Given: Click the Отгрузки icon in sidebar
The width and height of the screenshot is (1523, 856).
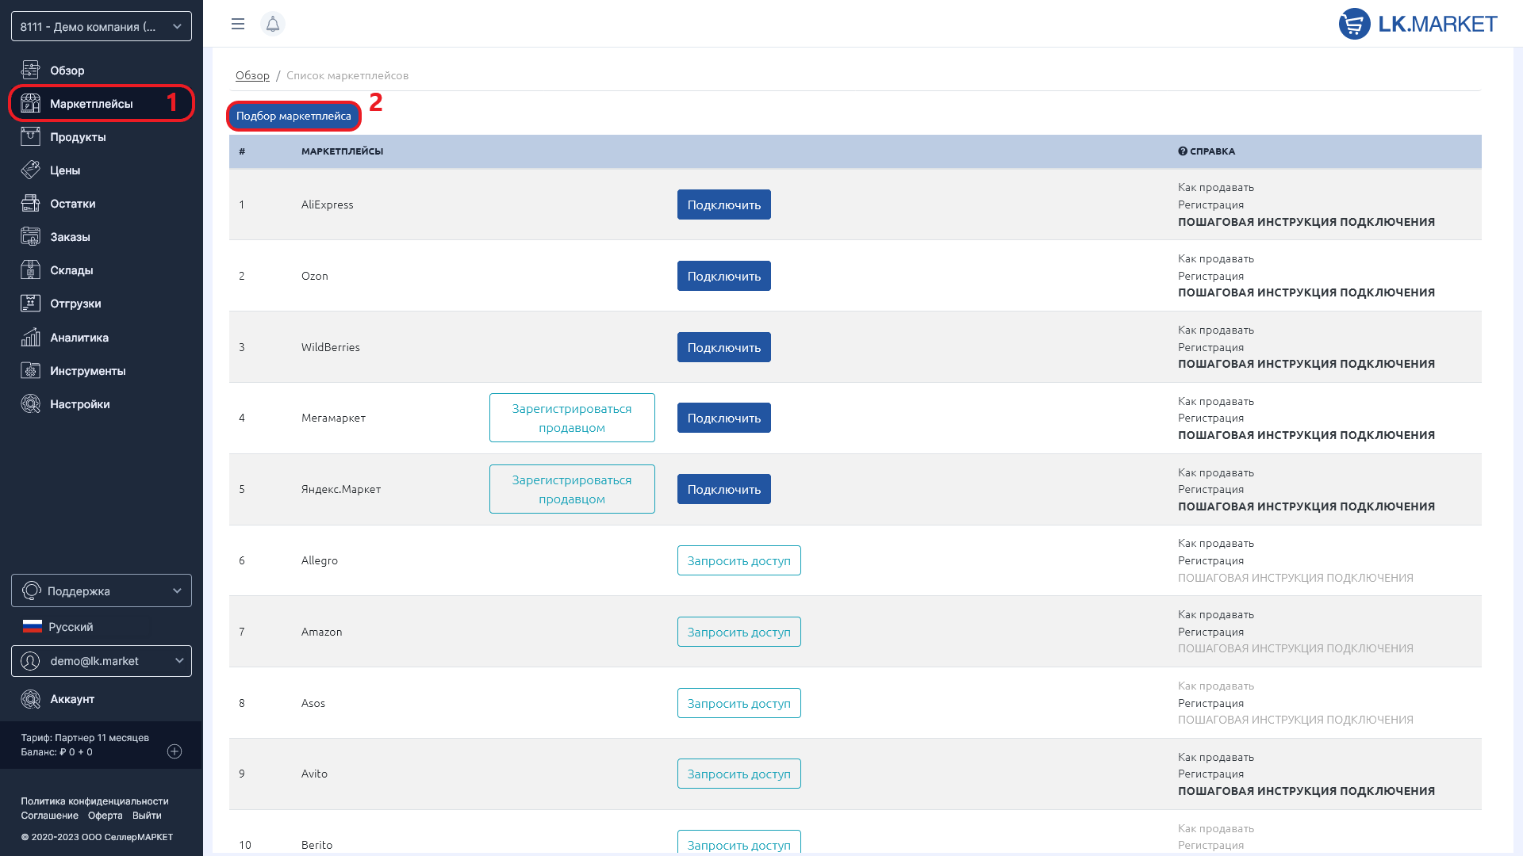Looking at the screenshot, I should click(x=30, y=304).
